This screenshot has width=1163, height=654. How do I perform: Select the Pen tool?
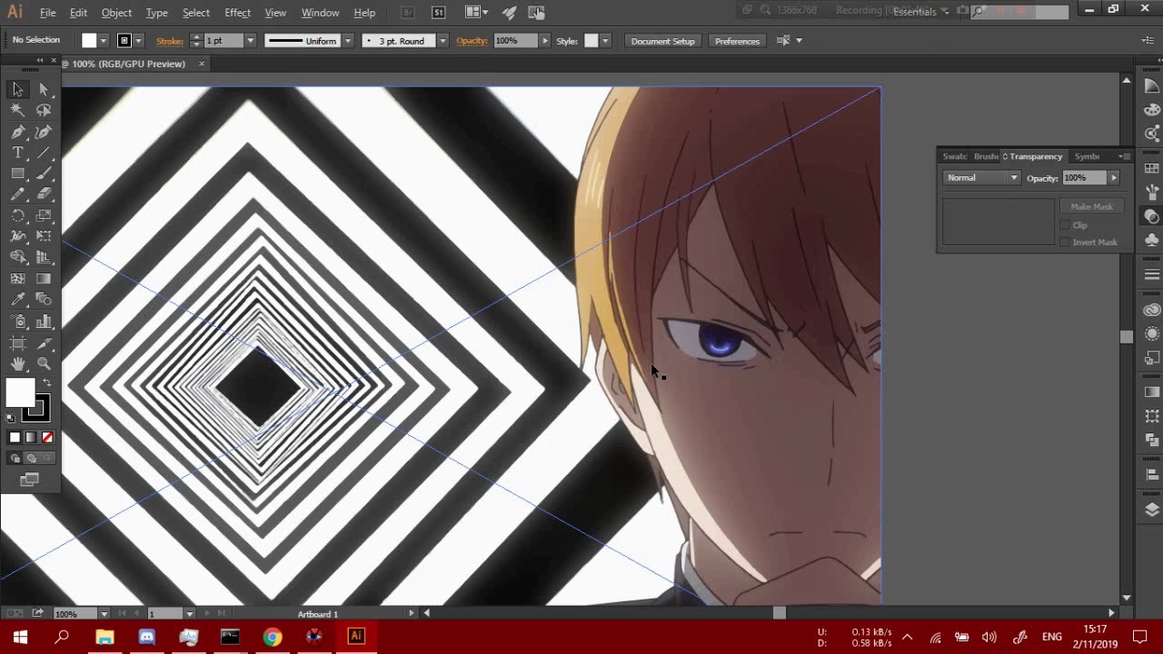click(x=17, y=132)
